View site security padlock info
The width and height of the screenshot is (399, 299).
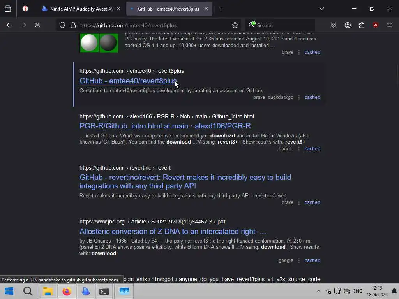73,25
